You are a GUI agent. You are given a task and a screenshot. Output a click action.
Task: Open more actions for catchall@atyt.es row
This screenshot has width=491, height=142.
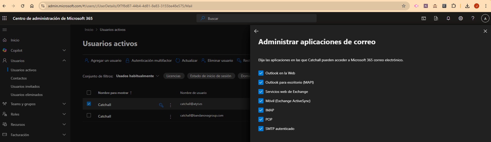coord(171,105)
